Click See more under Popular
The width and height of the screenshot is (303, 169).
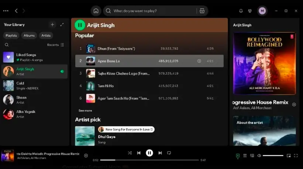pos(85,111)
